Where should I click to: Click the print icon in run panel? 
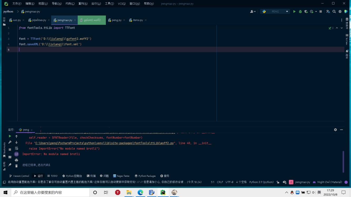(x=16, y=160)
